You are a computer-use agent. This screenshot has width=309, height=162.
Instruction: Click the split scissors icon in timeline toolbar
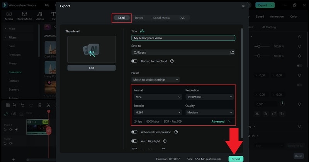(x=48, y=105)
